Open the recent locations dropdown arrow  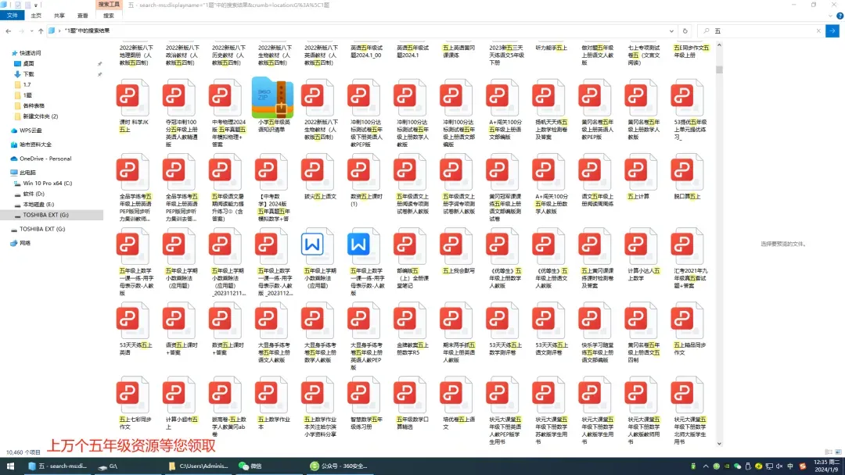[x=31, y=31]
